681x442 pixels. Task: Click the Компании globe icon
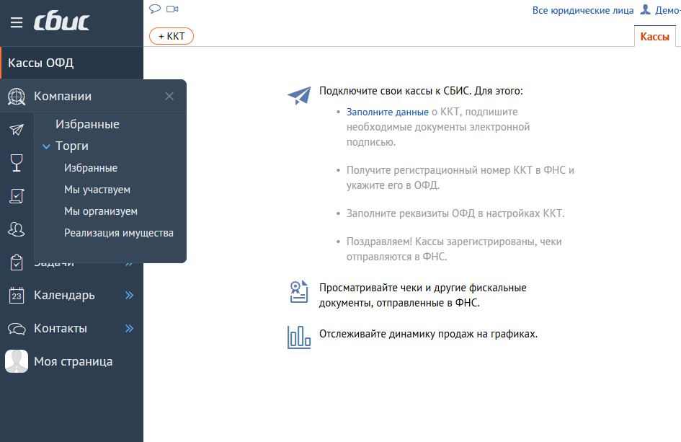click(17, 97)
